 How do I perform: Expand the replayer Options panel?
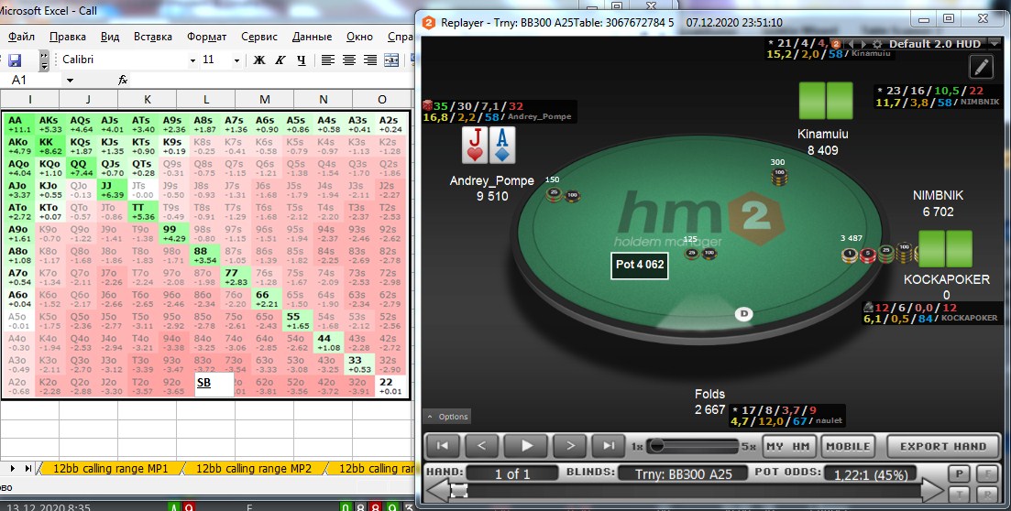(447, 417)
